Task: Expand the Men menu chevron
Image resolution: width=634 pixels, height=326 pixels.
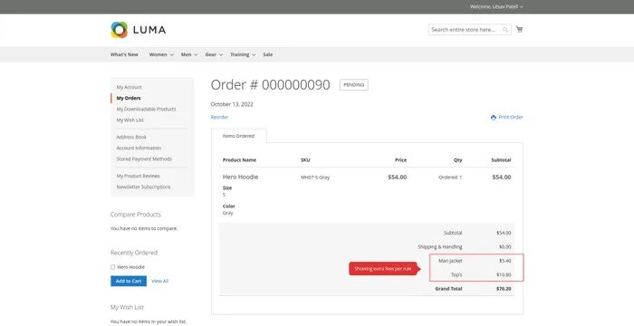Action: coord(197,54)
